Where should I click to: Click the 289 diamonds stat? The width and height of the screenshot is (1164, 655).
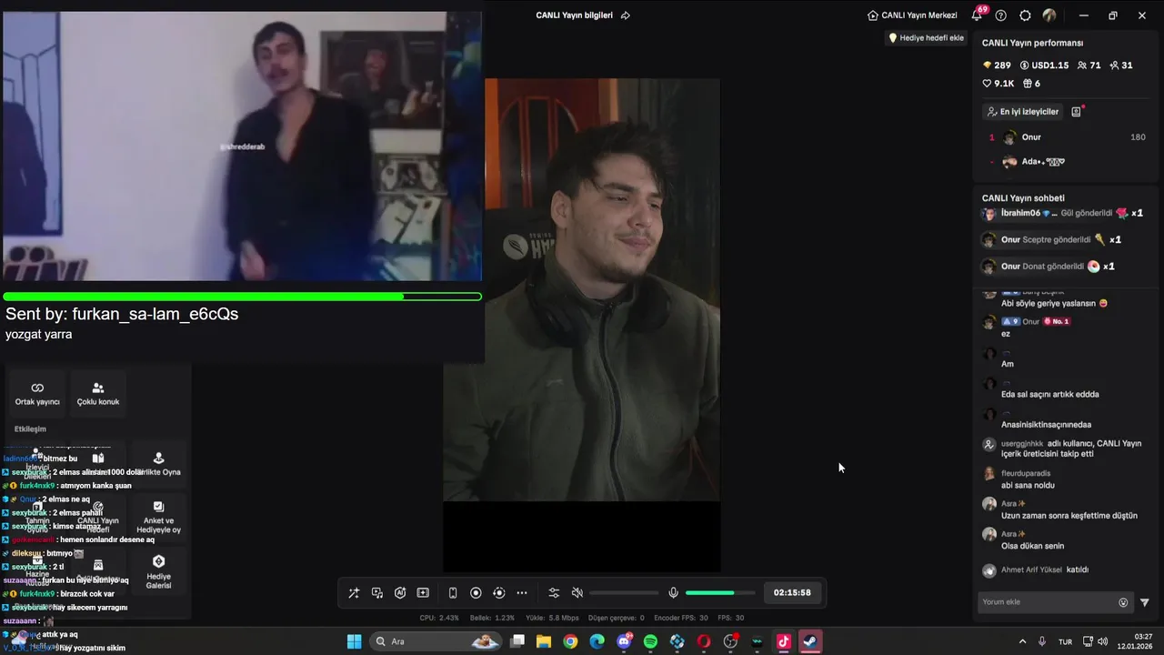coord(997,65)
